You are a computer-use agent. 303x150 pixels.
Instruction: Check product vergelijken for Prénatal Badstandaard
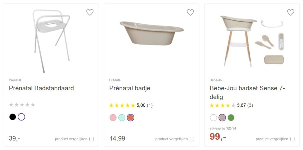point(91,139)
